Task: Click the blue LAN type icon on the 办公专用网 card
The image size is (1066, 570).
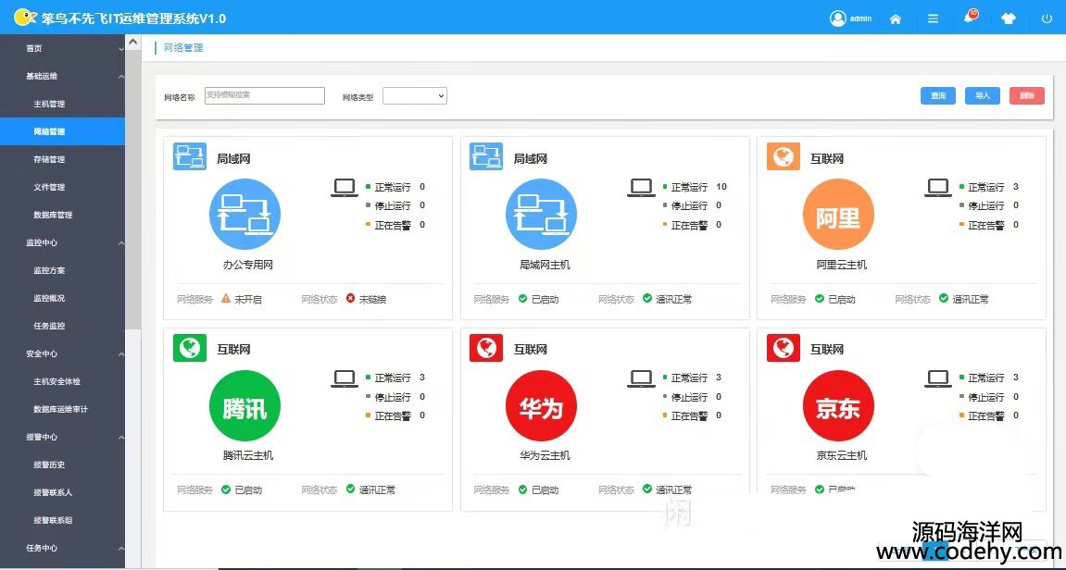Action: coord(190,157)
